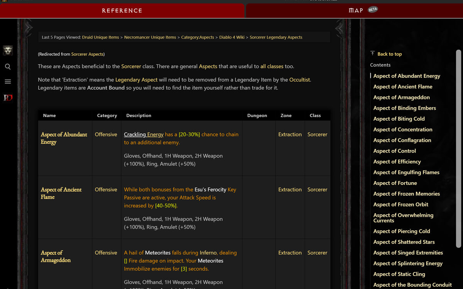Jump to Aspect of Engulfing Flames

[x=406, y=173]
